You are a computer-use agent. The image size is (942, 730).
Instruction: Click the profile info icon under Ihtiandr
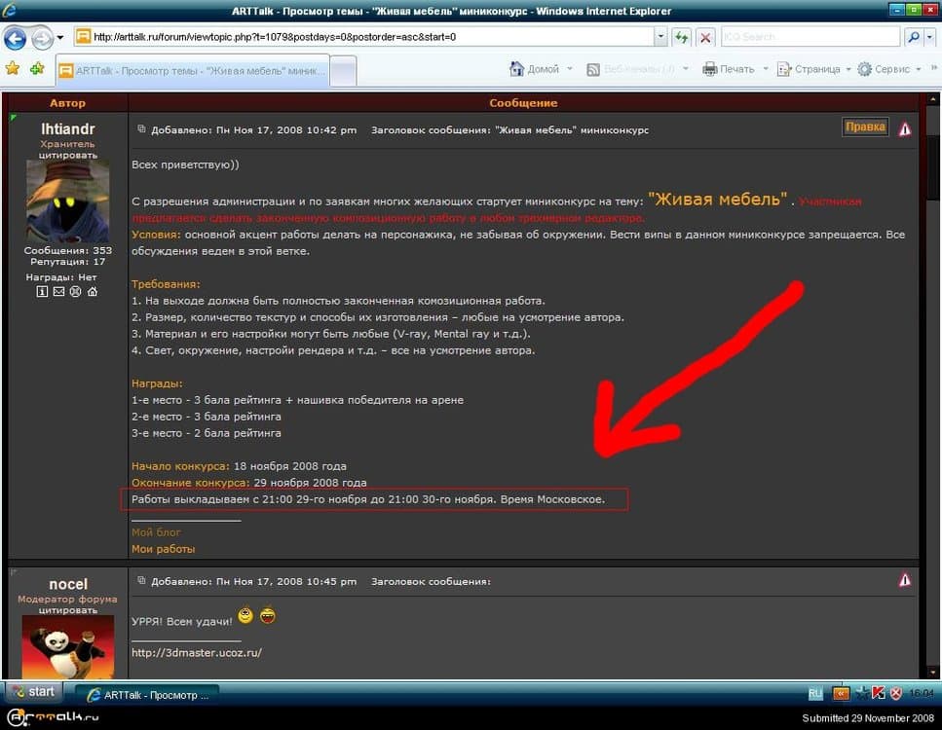pyautogui.click(x=43, y=291)
